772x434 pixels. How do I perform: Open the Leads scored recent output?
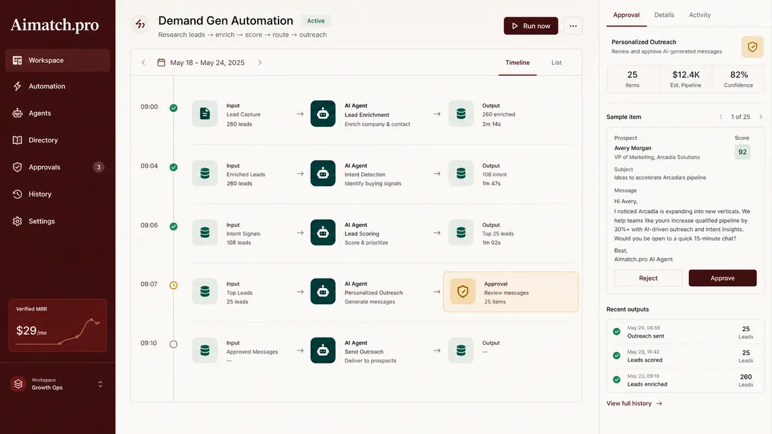685,356
